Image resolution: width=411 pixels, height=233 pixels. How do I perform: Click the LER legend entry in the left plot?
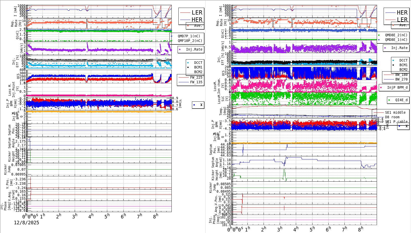pyautogui.click(x=197, y=13)
